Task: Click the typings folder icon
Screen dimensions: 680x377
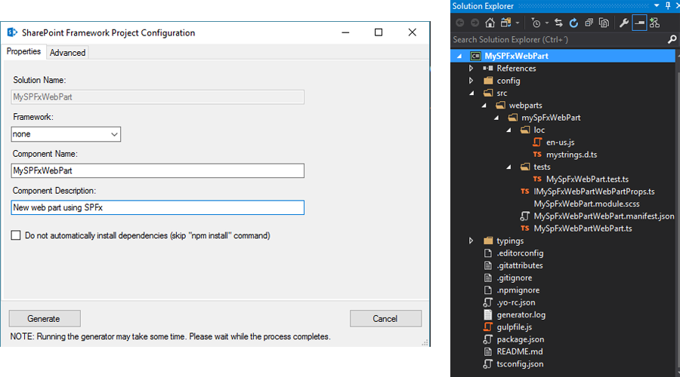Action: pyautogui.click(x=488, y=241)
